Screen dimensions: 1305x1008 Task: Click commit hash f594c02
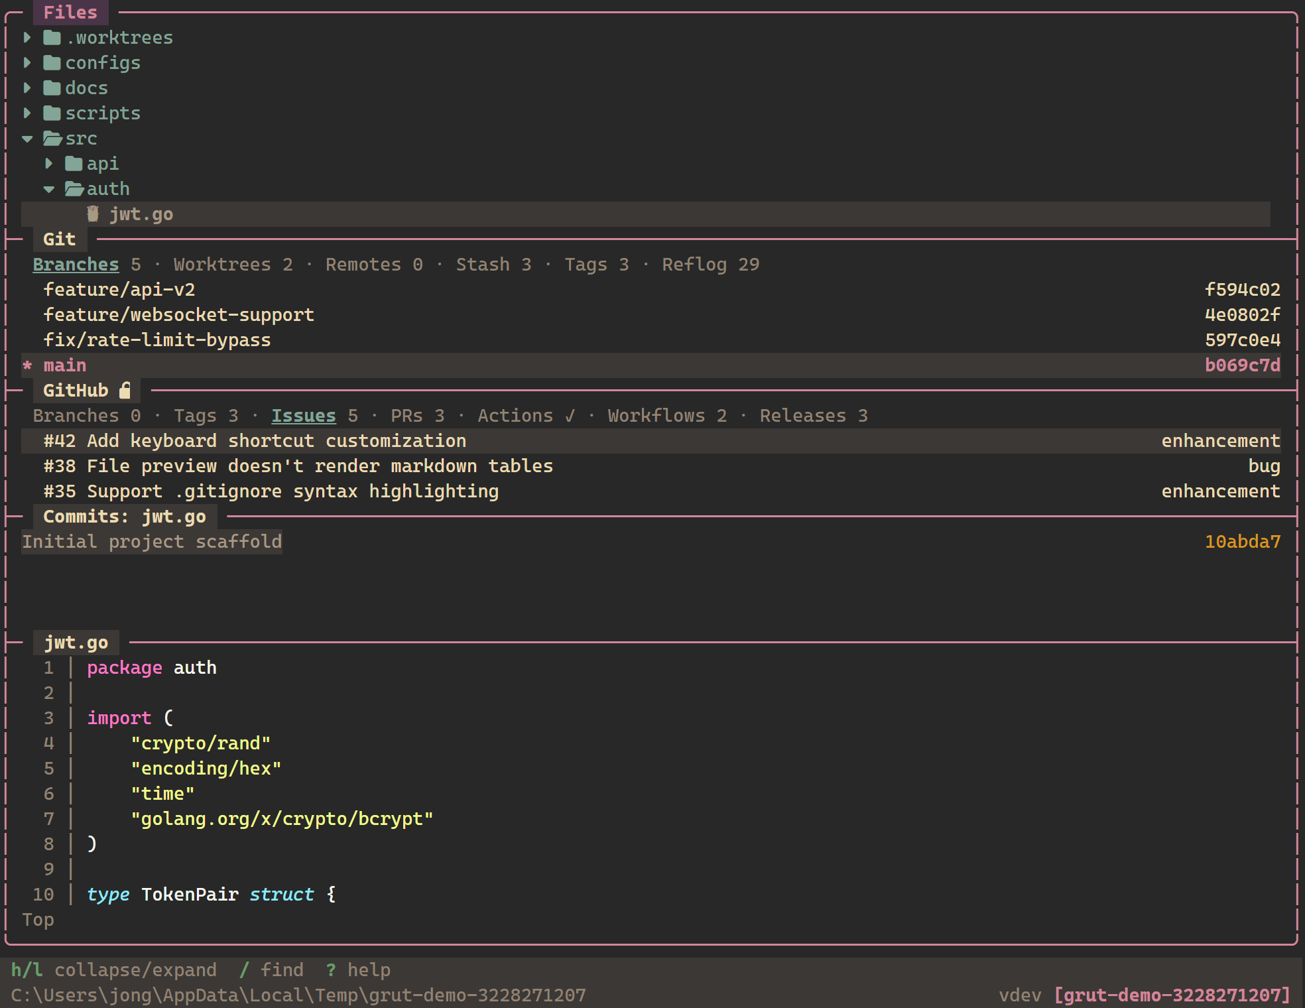coord(1243,290)
